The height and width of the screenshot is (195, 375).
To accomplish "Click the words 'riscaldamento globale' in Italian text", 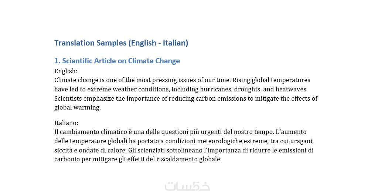I will tap(191, 160).
